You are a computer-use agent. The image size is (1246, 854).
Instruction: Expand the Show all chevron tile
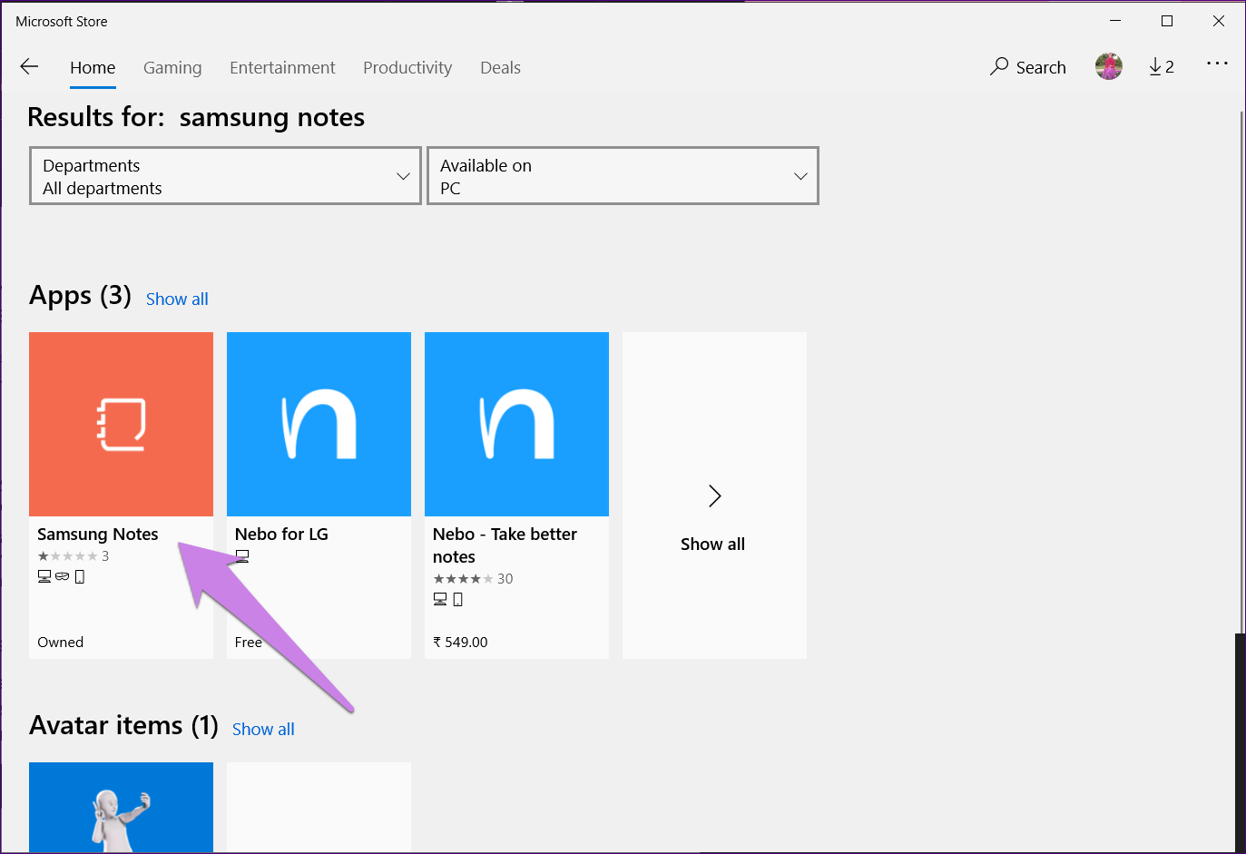tap(713, 496)
